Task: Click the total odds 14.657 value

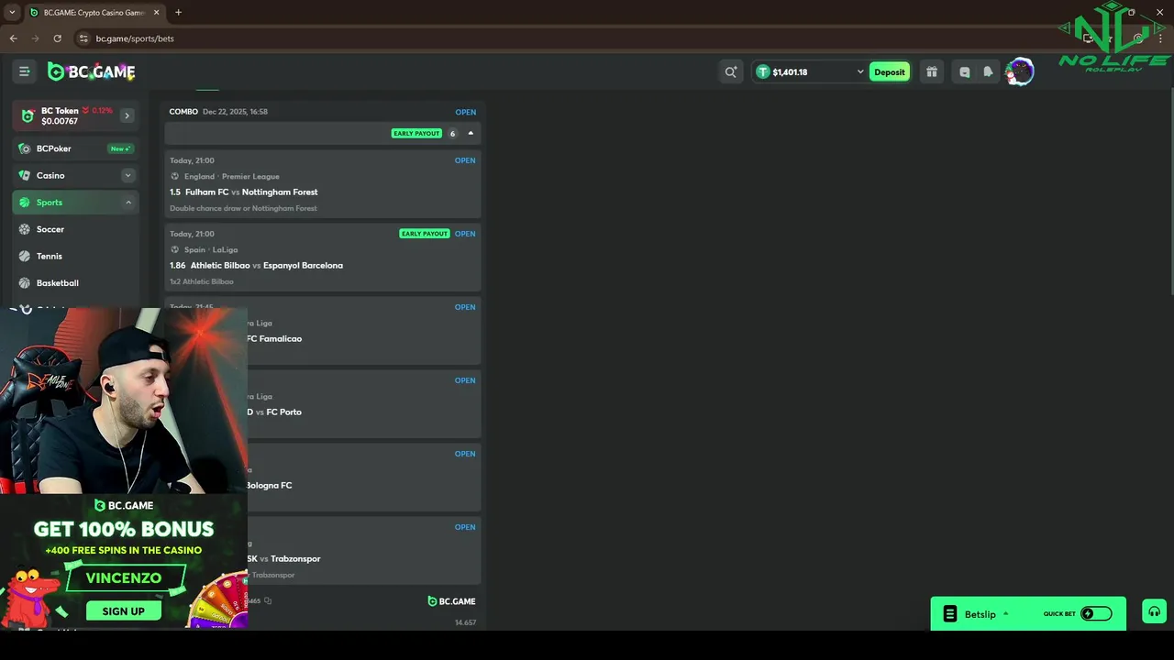Action: point(465,622)
